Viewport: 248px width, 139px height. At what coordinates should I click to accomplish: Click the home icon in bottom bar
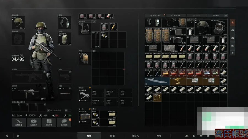tap(18, 136)
